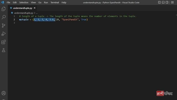Open the Accounts menu icon
The height and width of the screenshot is (100, 177).
point(4,93)
